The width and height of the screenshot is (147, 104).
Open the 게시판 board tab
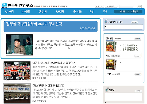[122, 11]
